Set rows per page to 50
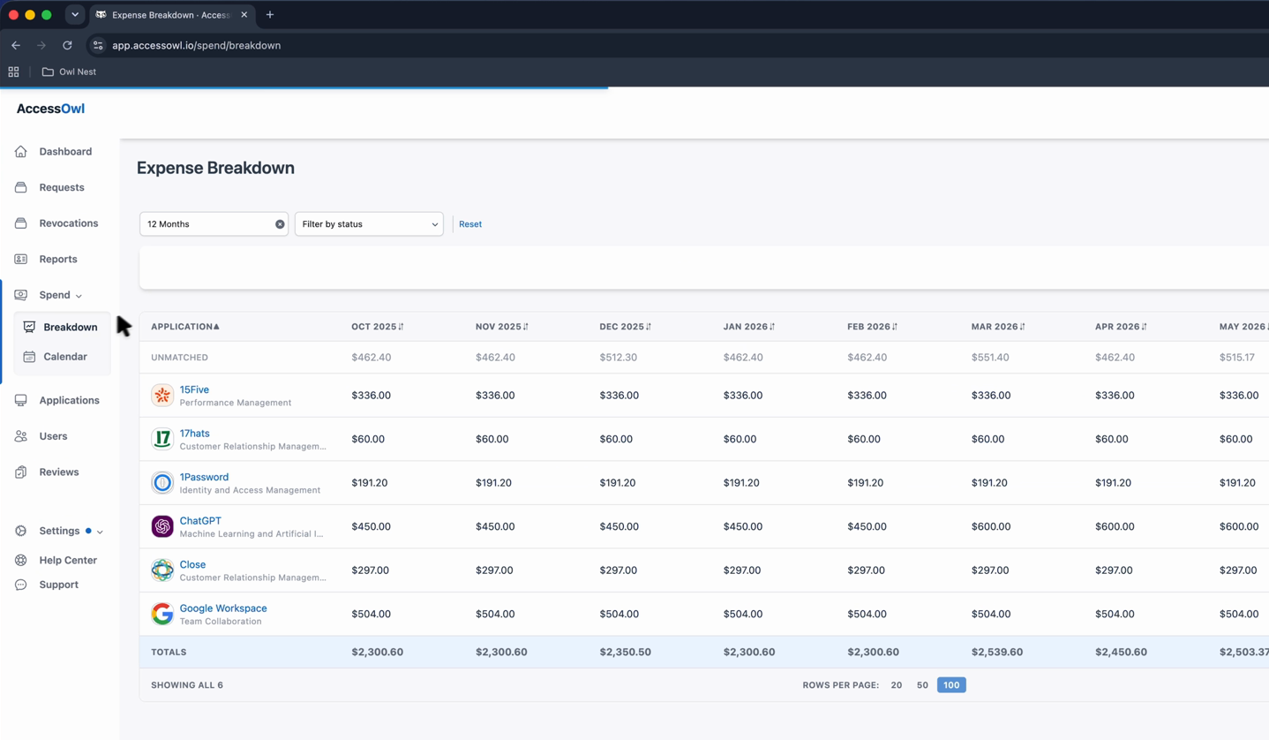The width and height of the screenshot is (1269, 740). pos(922,685)
